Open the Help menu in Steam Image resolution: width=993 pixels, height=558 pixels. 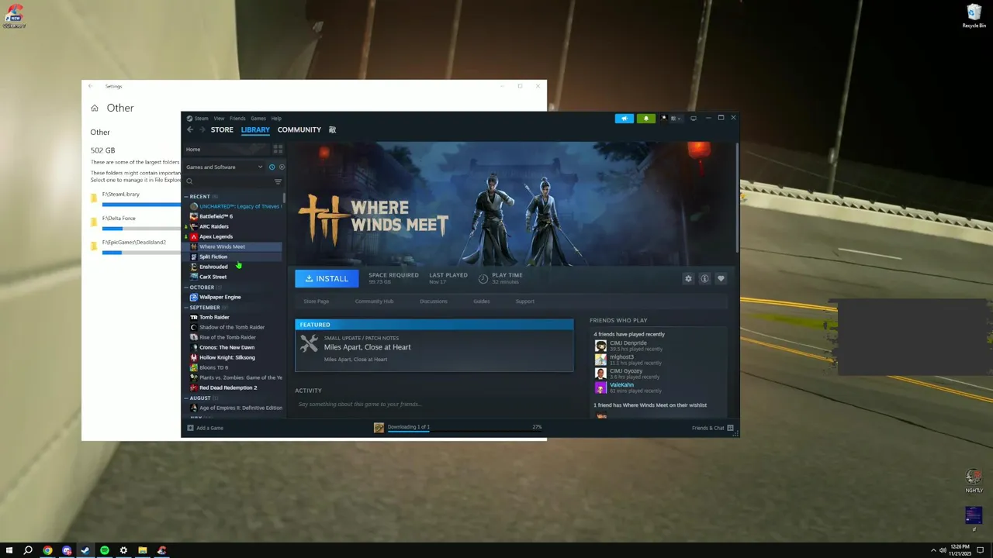click(276, 119)
